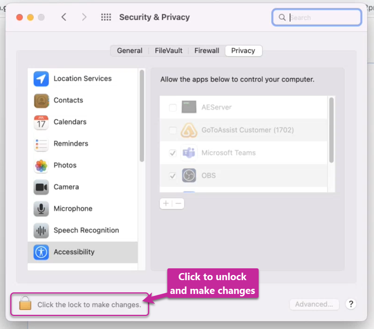
Task: Add an app with the plus button
Action: [166, 204]
